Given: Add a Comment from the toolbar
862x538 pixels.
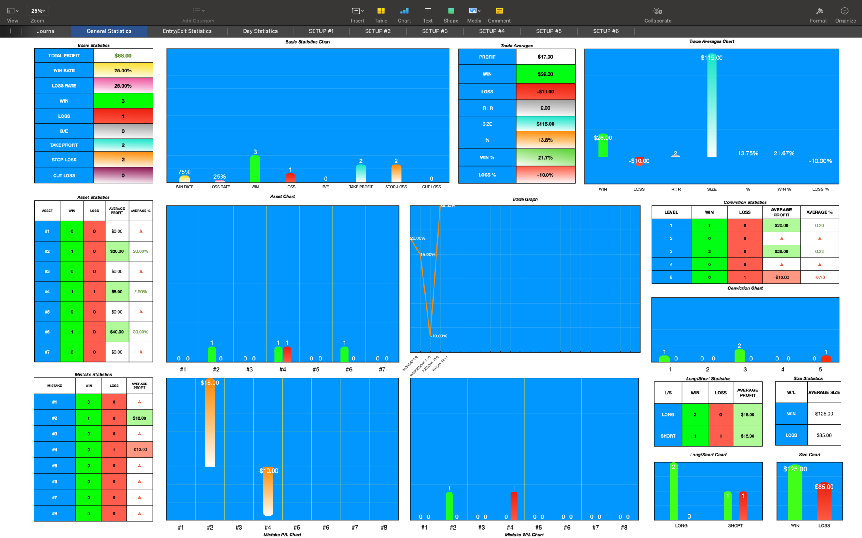Looking at the screenshot, I should coord(499,11).
